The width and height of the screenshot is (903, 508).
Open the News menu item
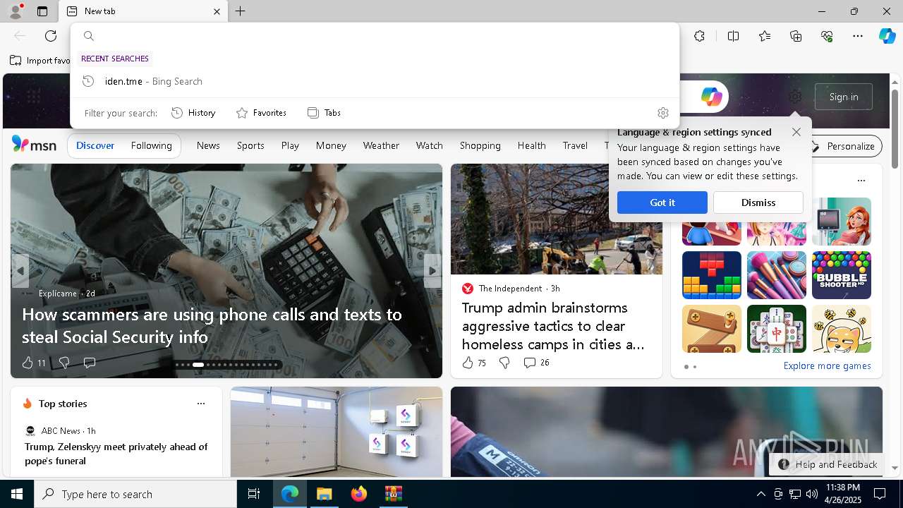click(208, 145)
